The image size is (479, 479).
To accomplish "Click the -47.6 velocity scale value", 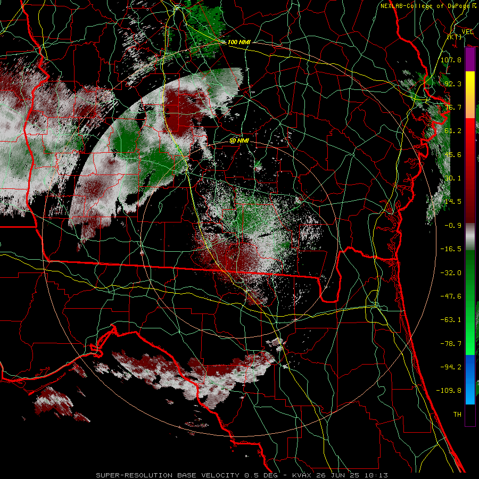I will [451, 296].
